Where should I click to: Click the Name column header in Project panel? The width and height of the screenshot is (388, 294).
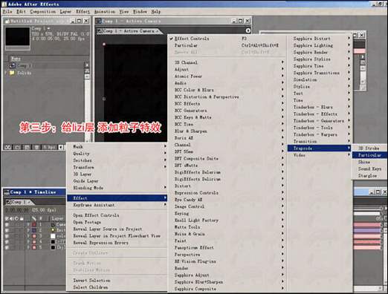point(16,59)
